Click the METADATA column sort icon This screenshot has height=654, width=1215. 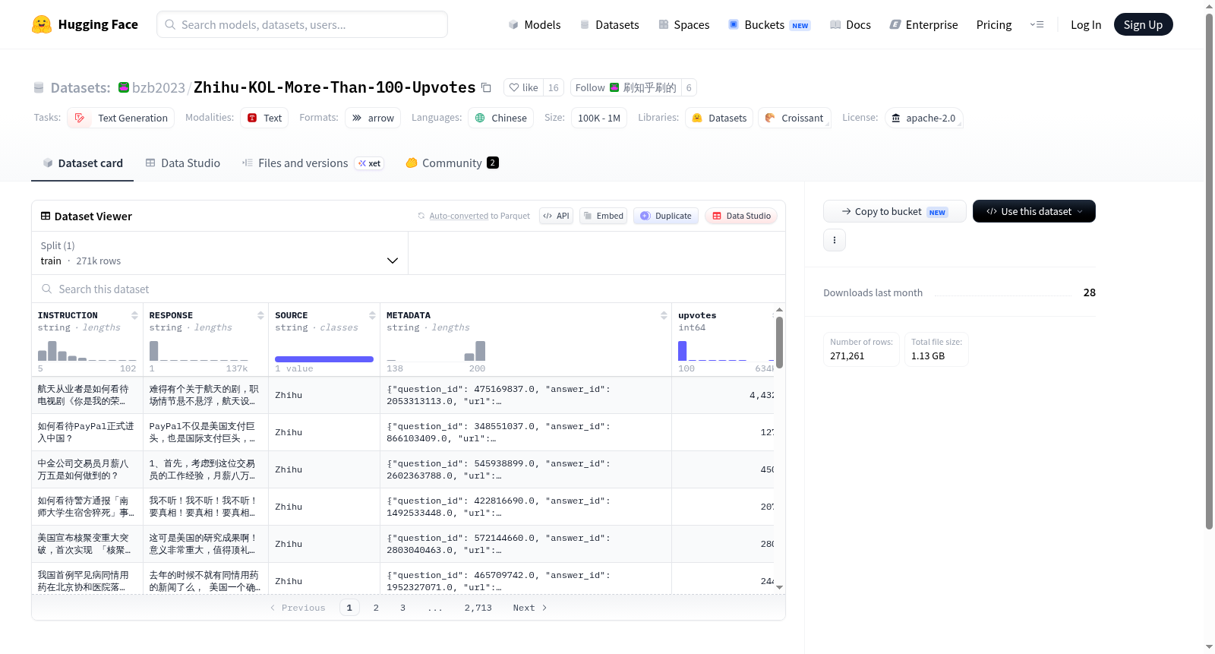[x=664, y=315]
